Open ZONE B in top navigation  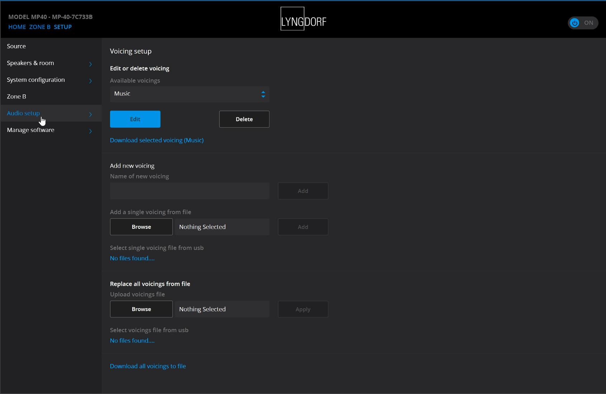coord(40,27)
